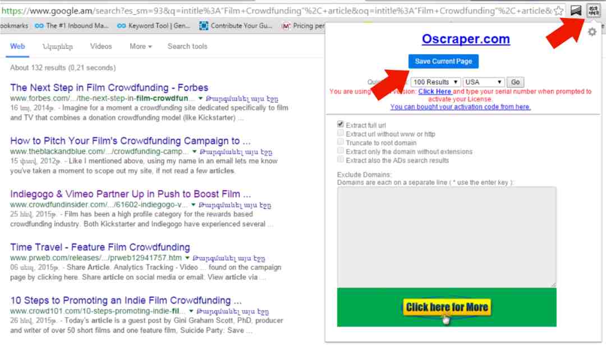Open 'How to Pitch Your Film's Crowdfunding Campaign' result
606x345 pixels.
[130, 141]
